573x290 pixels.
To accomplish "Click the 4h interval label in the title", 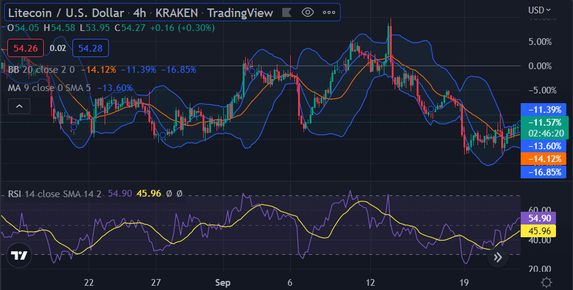I will (x=139, y=13).
